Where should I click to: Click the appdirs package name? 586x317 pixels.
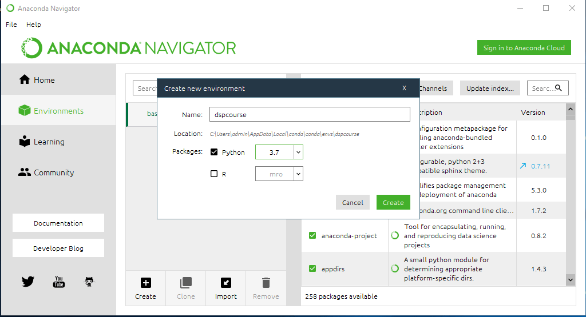(x=333, y=269)
